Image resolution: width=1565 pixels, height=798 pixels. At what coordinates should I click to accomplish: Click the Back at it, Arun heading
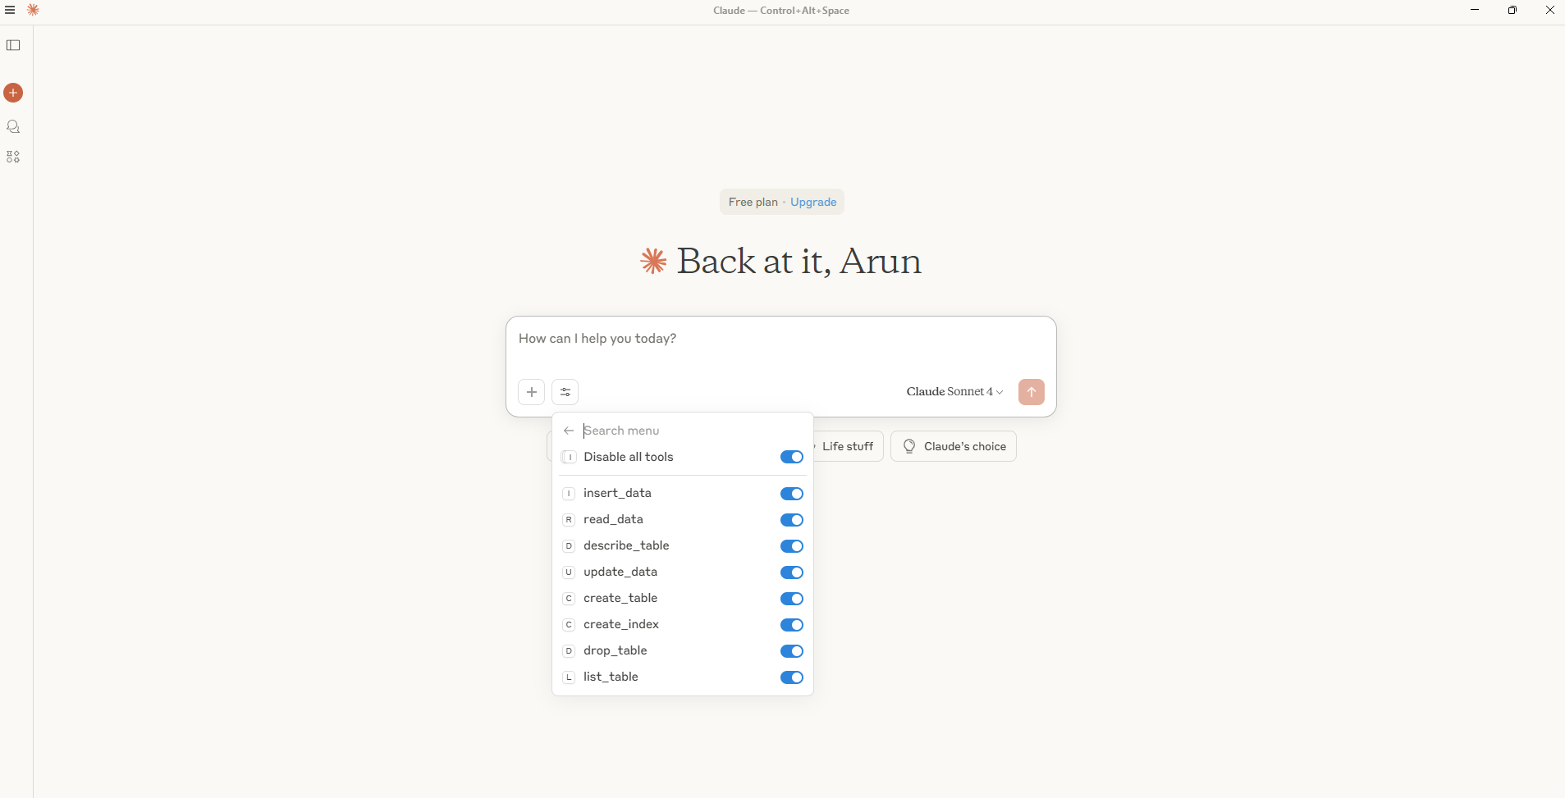pyautogui.click(x=799, y=262)
